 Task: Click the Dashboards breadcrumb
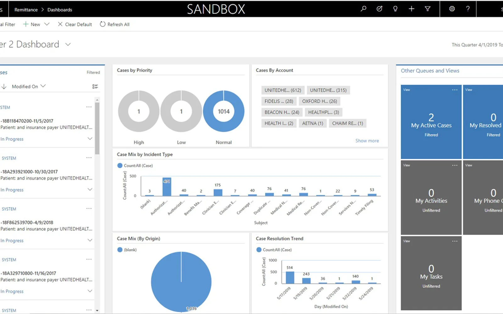tap(60, 10)
